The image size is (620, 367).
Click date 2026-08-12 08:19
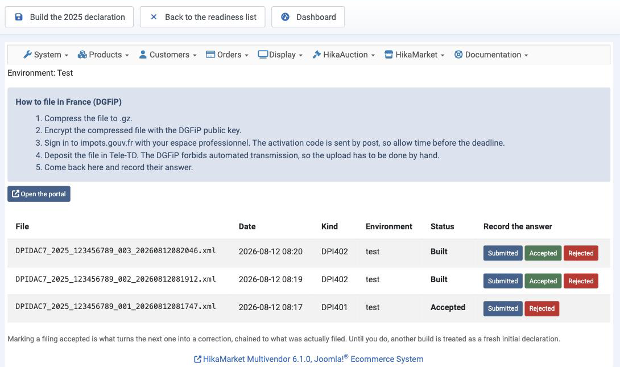coord(270,279)
